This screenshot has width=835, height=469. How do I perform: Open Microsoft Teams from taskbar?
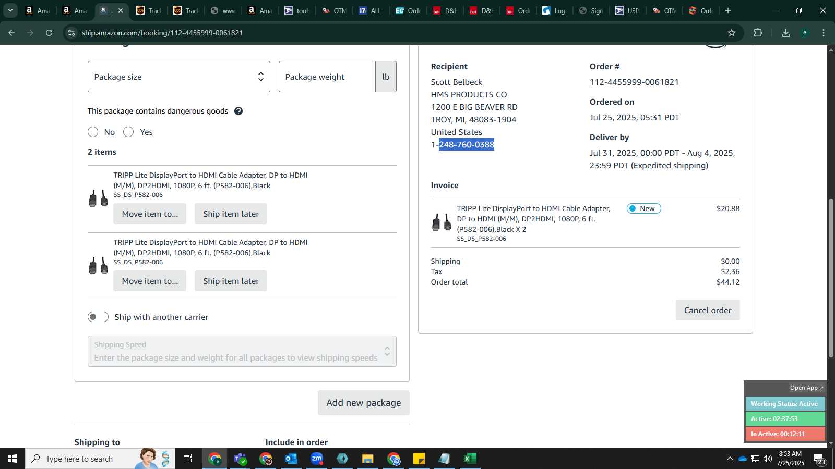[240, 459]
